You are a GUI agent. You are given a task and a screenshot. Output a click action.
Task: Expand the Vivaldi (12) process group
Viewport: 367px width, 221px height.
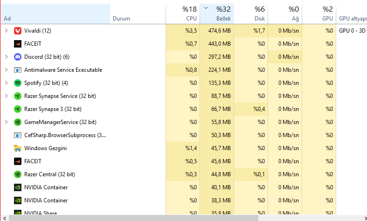tap(6, 31)
